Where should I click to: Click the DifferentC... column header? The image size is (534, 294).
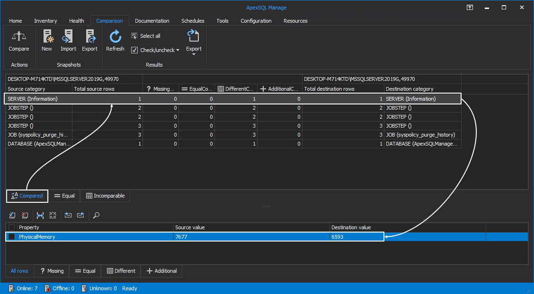point(236,89)
